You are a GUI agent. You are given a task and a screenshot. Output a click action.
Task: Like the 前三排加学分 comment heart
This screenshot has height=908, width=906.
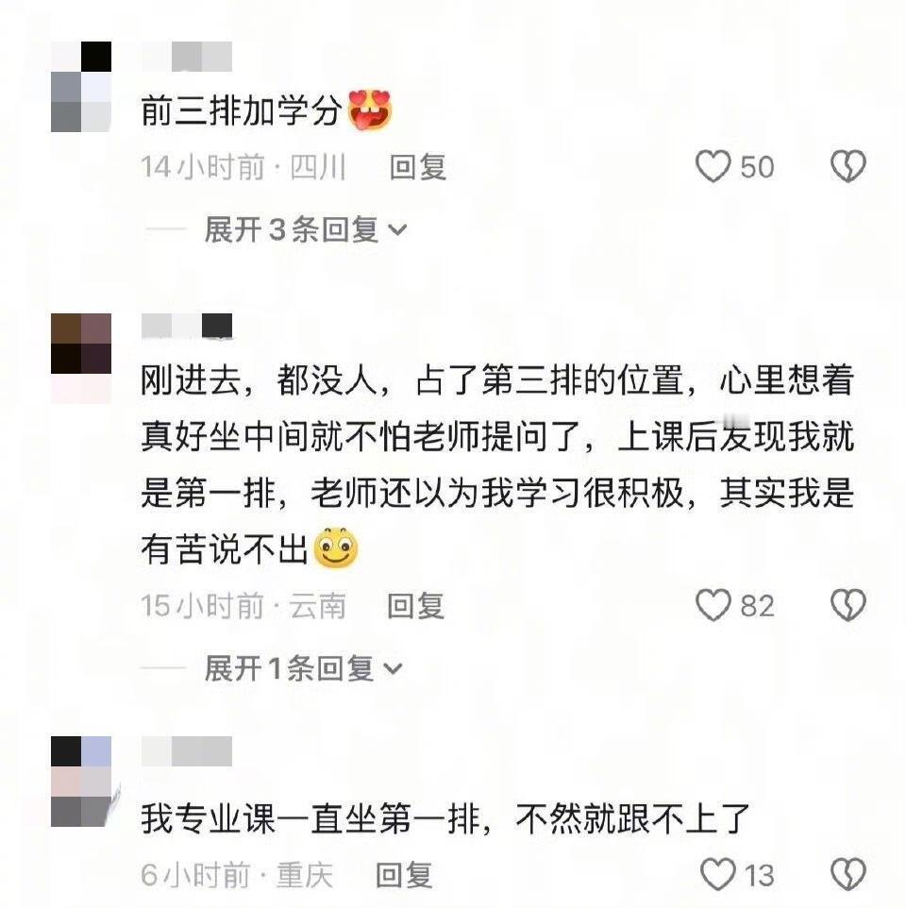(x=713, y=167)
